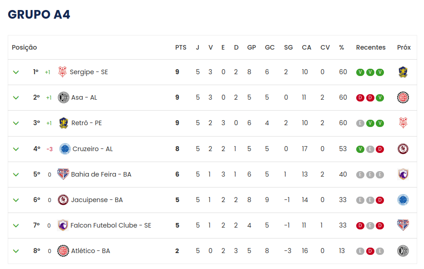Expand the Atlético - BA row chevron

pos(16,251)
